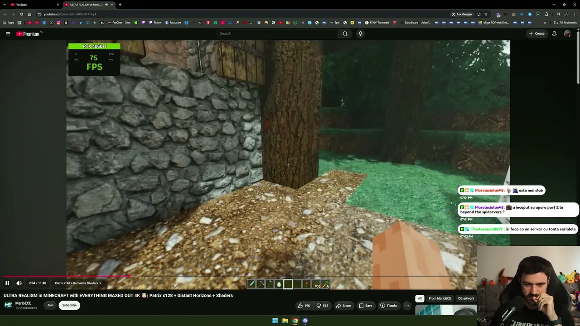Open MarioECE channel avatar
The width and height of the screenshot is (580, 326).
pos(8,305)
